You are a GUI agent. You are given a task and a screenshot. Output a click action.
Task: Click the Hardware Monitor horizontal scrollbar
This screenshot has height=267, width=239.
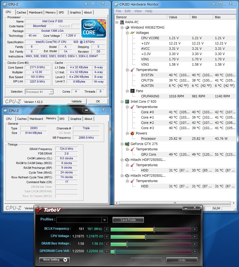tap(175, 203)
